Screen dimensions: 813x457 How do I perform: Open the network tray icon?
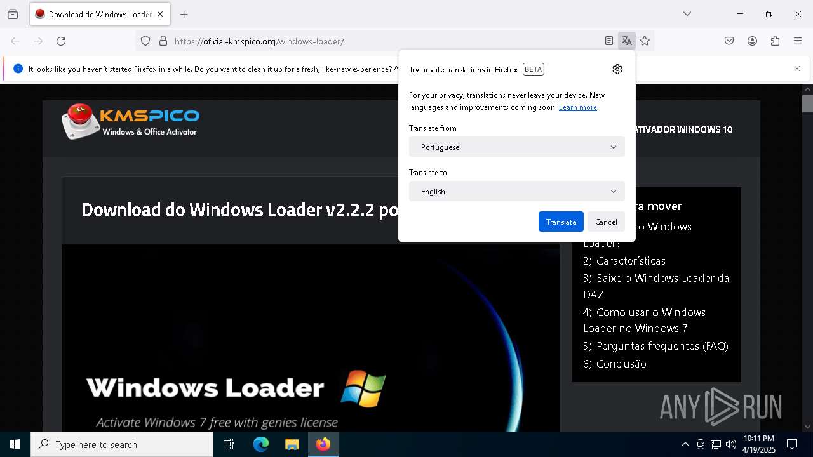pos(716,444)
